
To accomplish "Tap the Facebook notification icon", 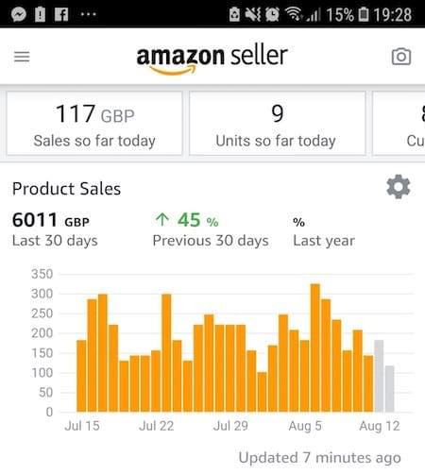I will [61, 14].
